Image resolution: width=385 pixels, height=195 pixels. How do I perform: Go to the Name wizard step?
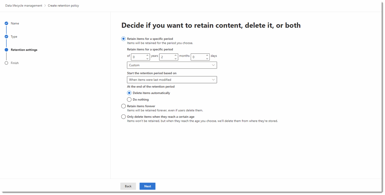point(15,23)
